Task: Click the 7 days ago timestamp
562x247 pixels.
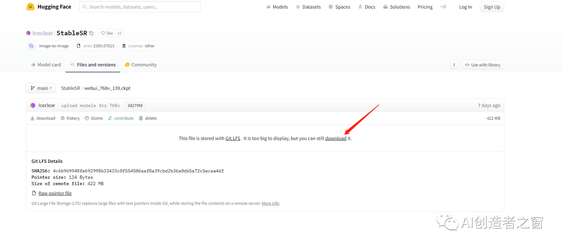Action: click(489, 105)
